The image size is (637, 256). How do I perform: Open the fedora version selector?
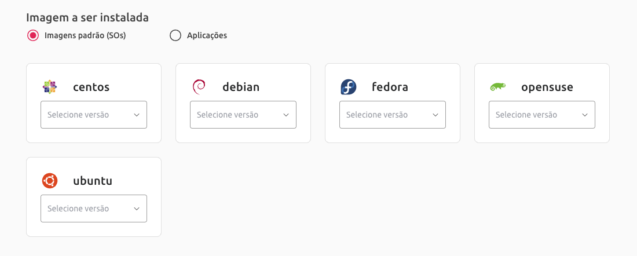click(x=393, y=115)
